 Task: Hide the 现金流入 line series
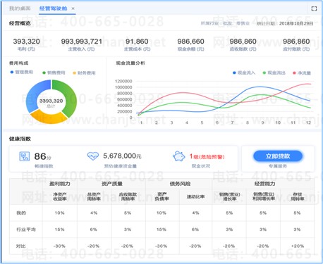tap(244, 73)
